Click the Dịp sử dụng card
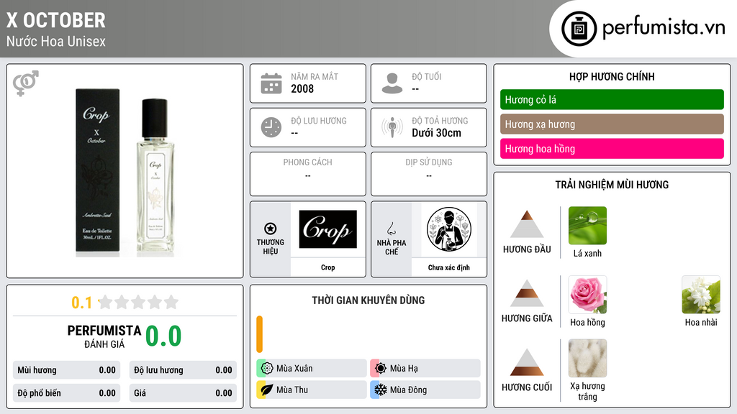Image resolution: width=737 pixels, height=414 pixels. [429, 174]
